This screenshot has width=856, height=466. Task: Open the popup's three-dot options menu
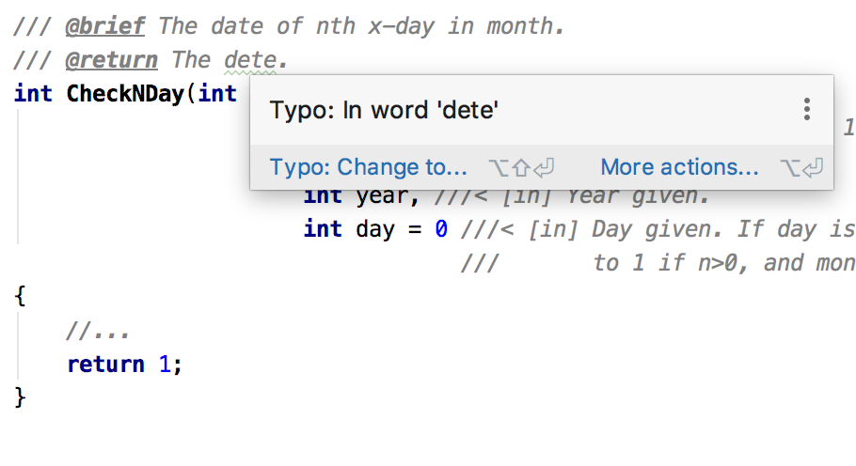[806, 110]
